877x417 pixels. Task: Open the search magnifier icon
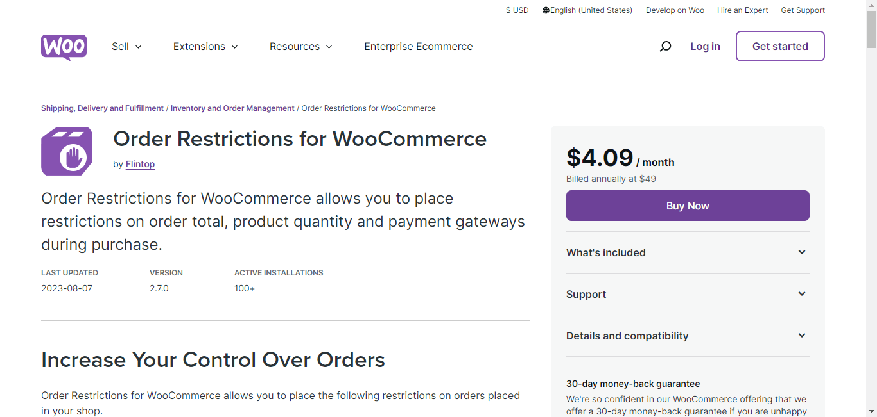coord(665,46)
